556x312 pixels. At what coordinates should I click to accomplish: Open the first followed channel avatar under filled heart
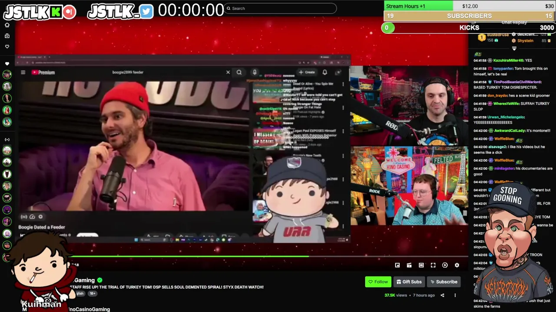point(7,75)
